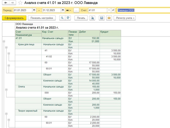Open calendar for start date 01.01.2023

[34, 10]
